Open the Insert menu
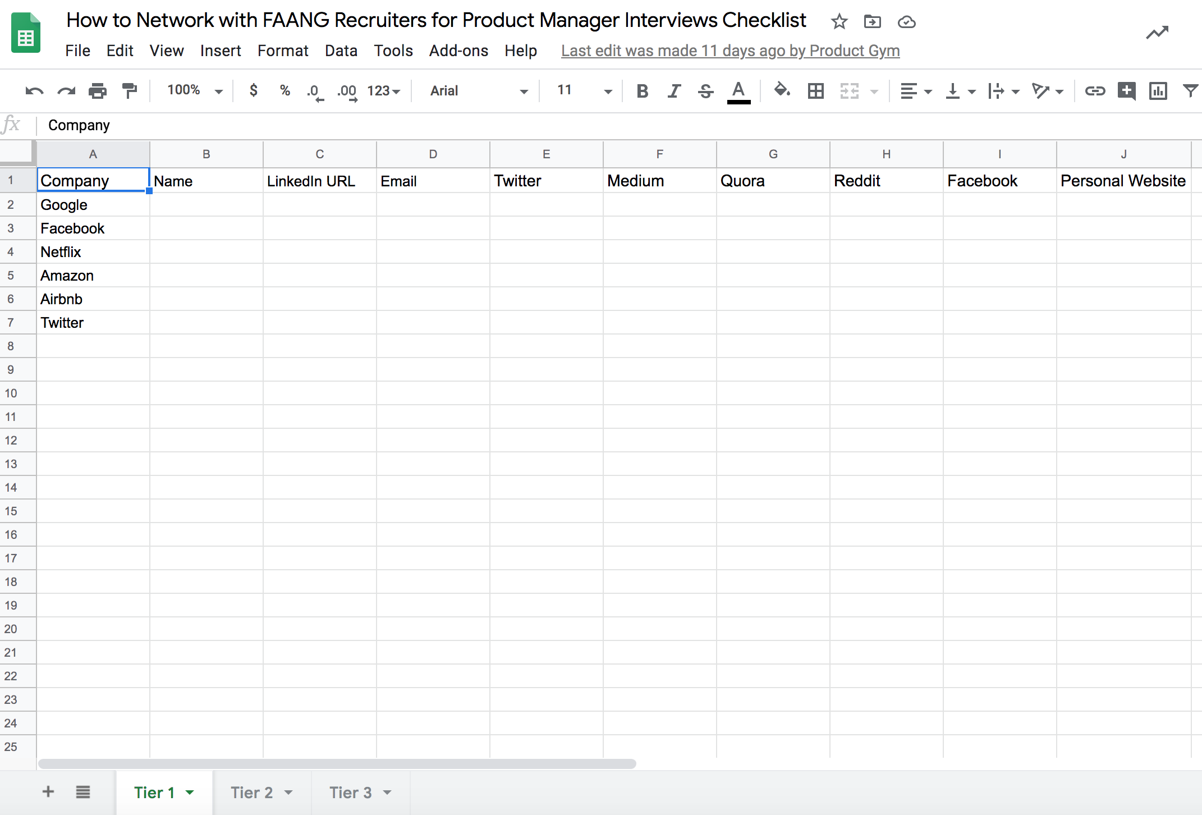 pos(221,51)
